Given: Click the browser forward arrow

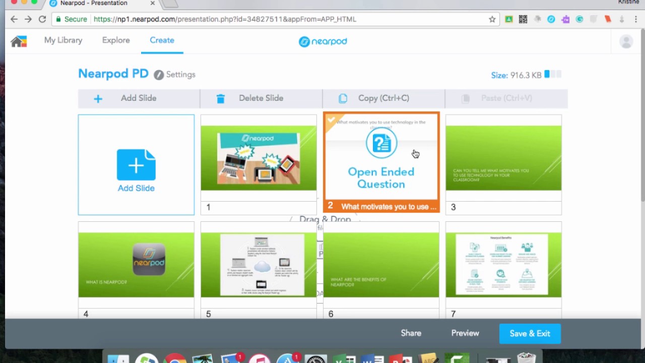Looking at the screenshot, I should click(28, 19).
